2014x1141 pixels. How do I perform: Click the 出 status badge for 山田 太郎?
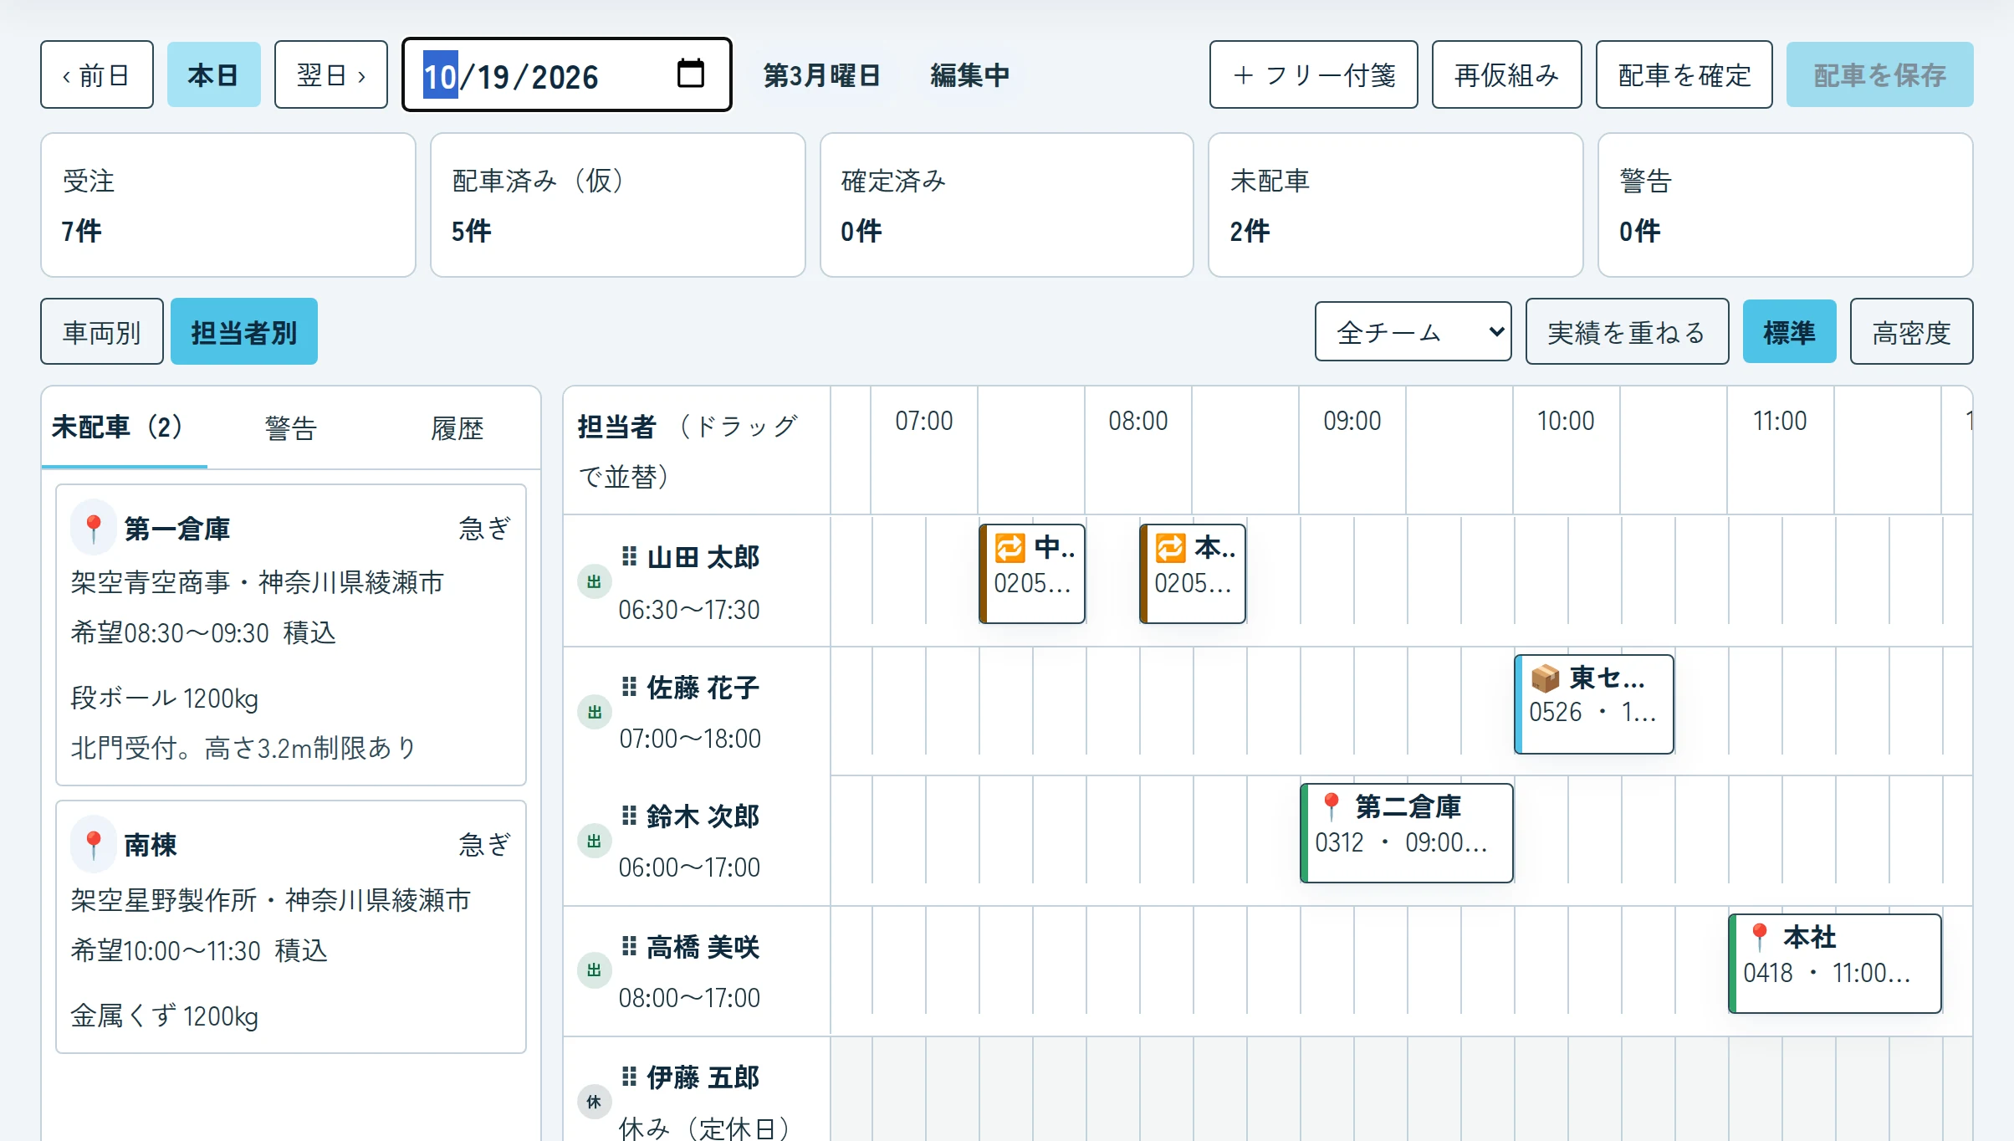point(594,581)
